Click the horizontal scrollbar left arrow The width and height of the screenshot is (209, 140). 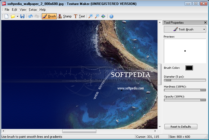click(3, 131)
